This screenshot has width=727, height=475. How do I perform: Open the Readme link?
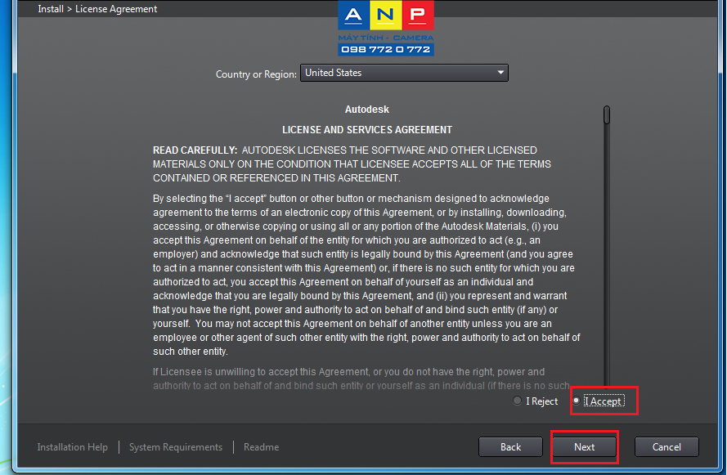pos(262,447)
